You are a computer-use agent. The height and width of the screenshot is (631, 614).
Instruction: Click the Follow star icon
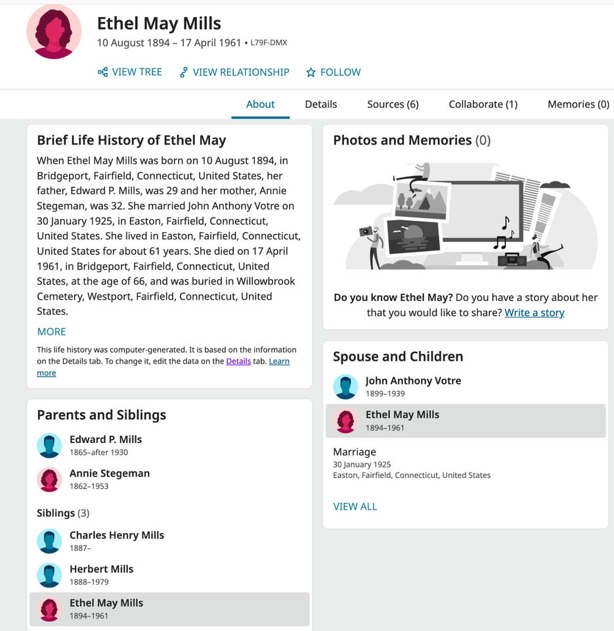tap(311, 73)
